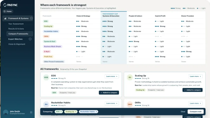Click the RH circular card icon
The height and width of the screenshot is (118, 210).
[x=46, y=104]
